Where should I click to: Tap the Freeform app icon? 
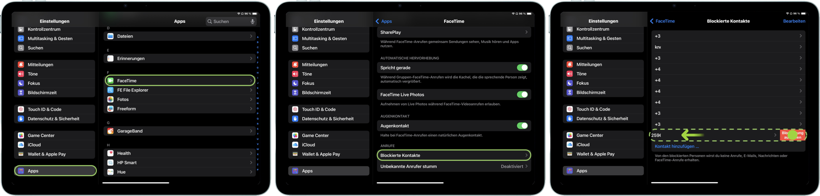[x=110, y=109]
